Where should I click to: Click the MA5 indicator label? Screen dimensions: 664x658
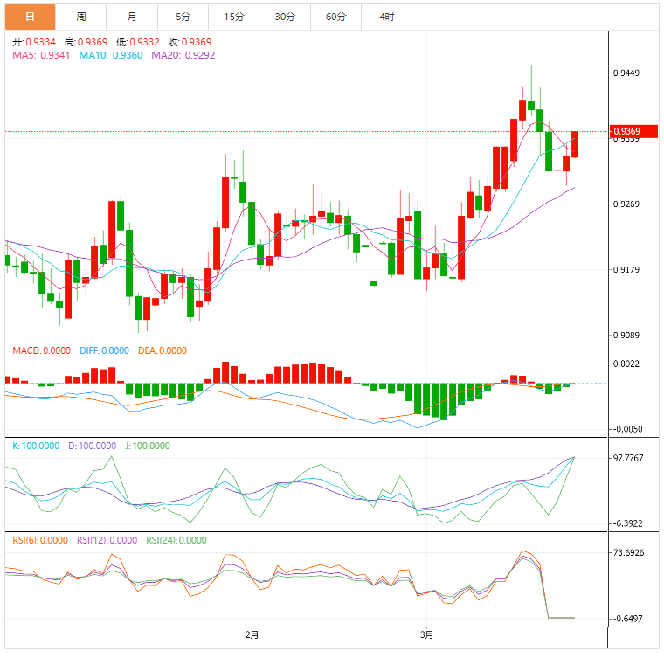coord(41,55)
